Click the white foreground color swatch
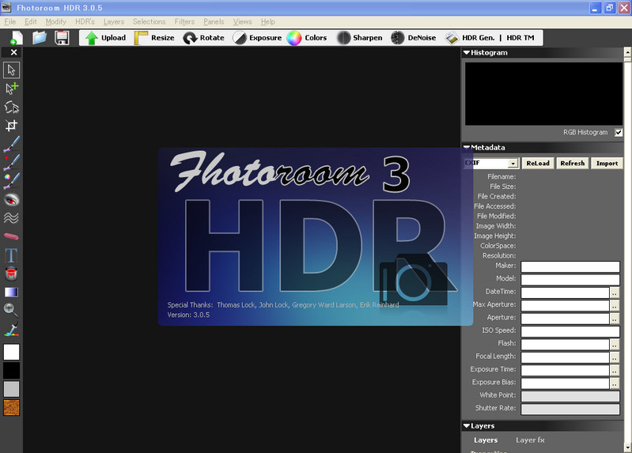The width and height of the screenshot is (632, 453). [x=11, y=352]
